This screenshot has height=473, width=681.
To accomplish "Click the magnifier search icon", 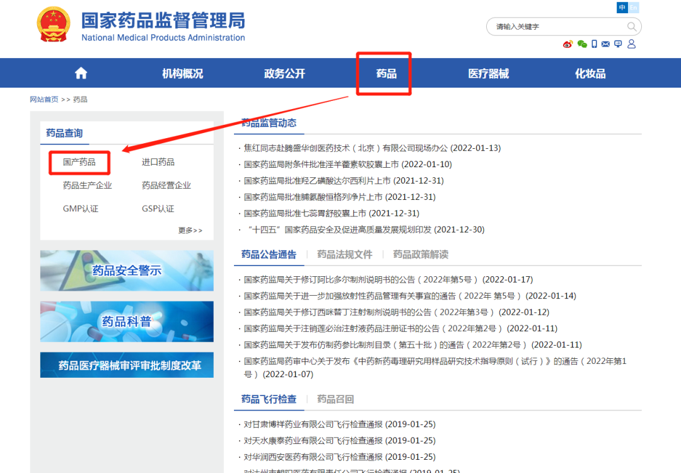I will coord(631,27).
